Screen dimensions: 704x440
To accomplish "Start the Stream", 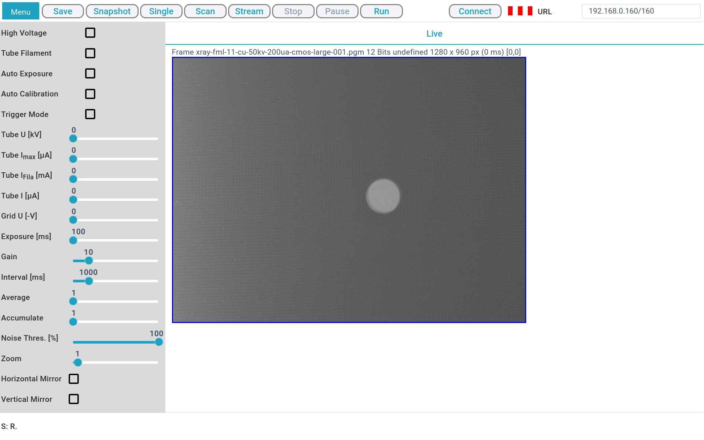I will point(249,11).
